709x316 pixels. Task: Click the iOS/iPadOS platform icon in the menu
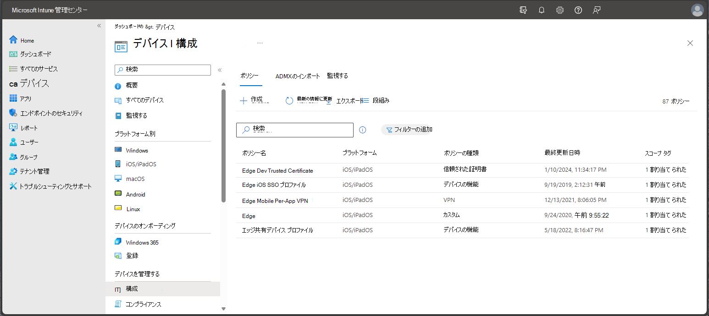[118, 164]
